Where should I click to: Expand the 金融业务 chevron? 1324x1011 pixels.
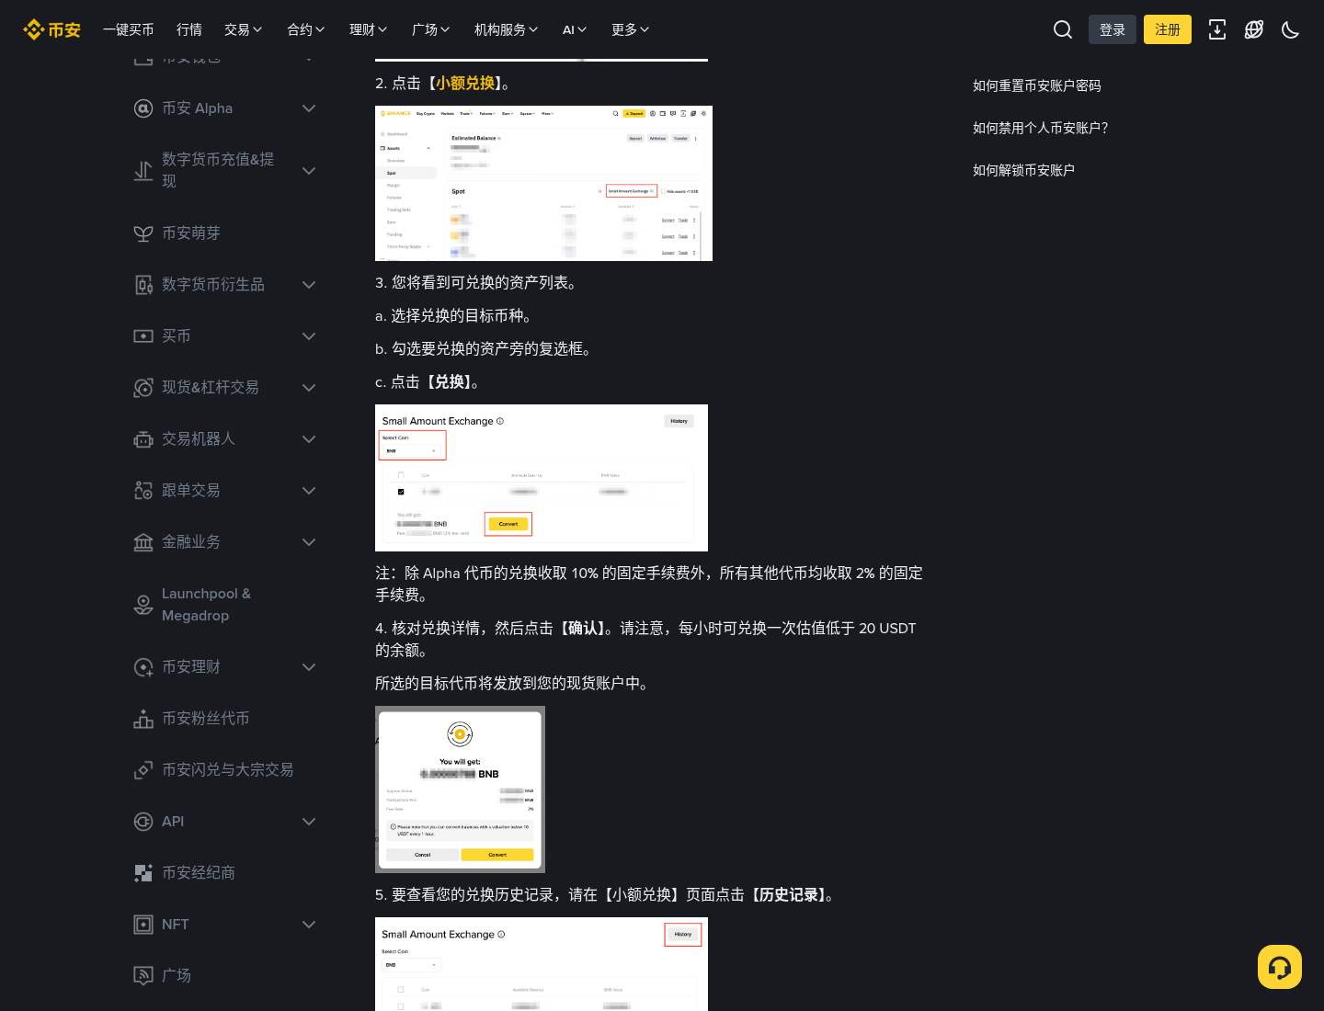click(309, 542)
